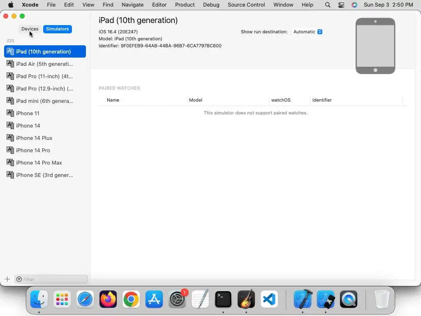Select iPad Pro (11-inch) simulator
Screen dimensions: 421x316
point(45,76)
